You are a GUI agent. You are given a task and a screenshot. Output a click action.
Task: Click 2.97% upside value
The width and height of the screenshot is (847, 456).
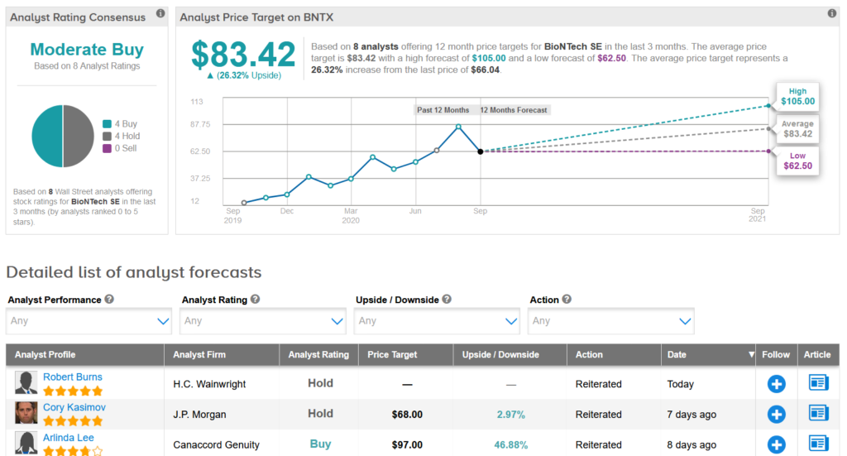(x=511, y=415)
